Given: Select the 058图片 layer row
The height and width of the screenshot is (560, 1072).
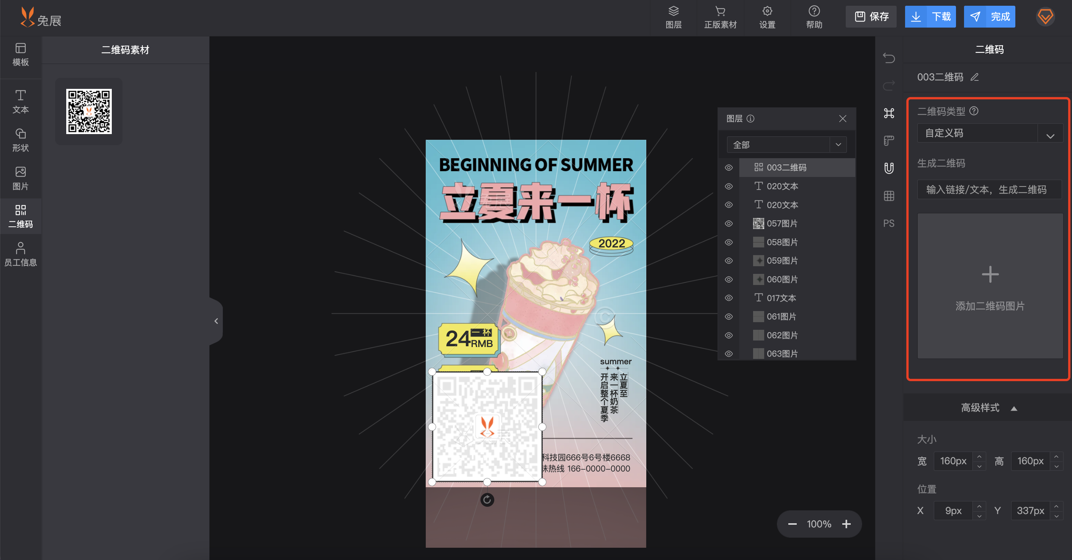Looking at the screenshot, I should (797, 242).
